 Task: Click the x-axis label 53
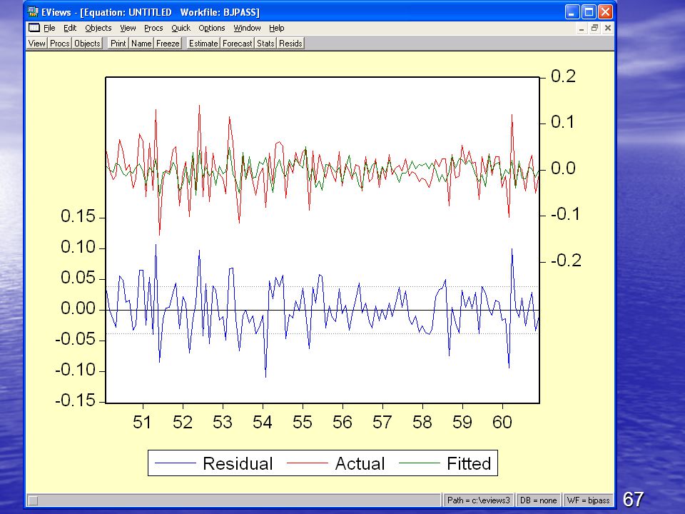tap(223, 422)
